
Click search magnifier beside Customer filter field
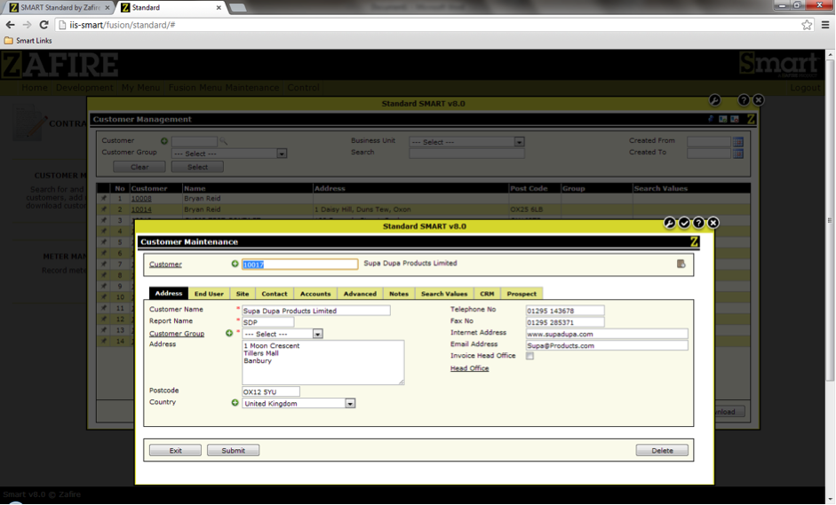[223, 141]
